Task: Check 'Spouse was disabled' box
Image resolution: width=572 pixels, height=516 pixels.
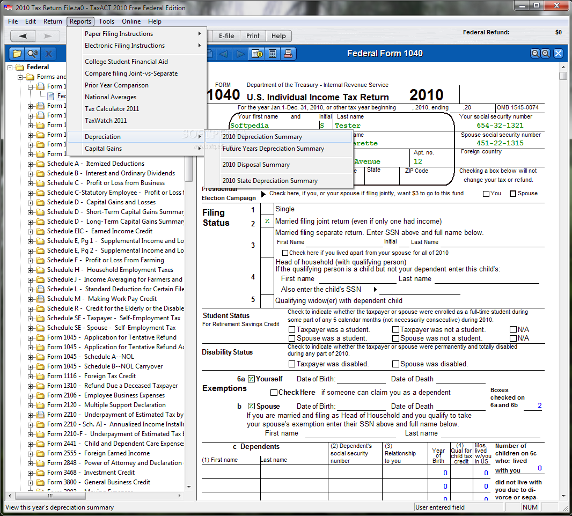Action: click(395, 364)
